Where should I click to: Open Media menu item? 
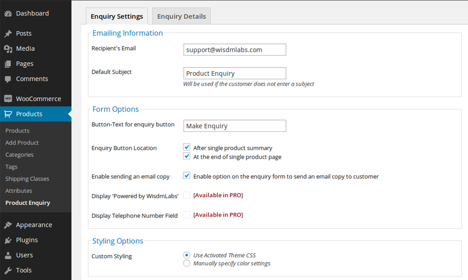[x=36, y=49]
